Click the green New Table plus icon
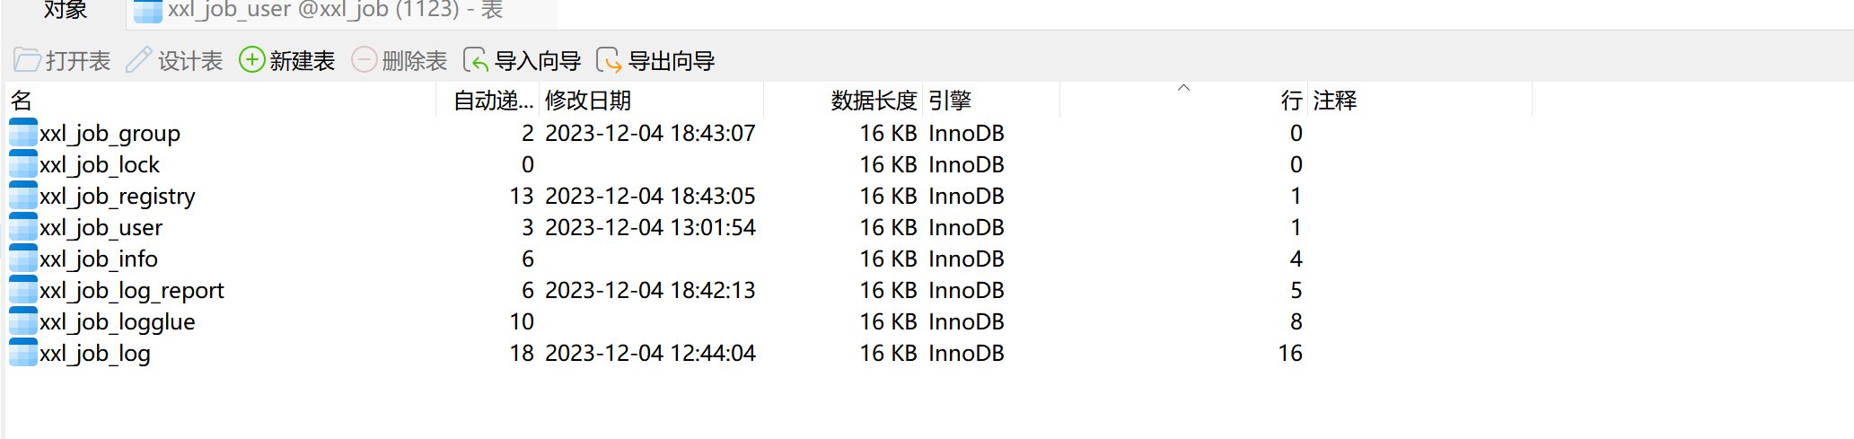1854x439 pixels. (x=251, y=60)
